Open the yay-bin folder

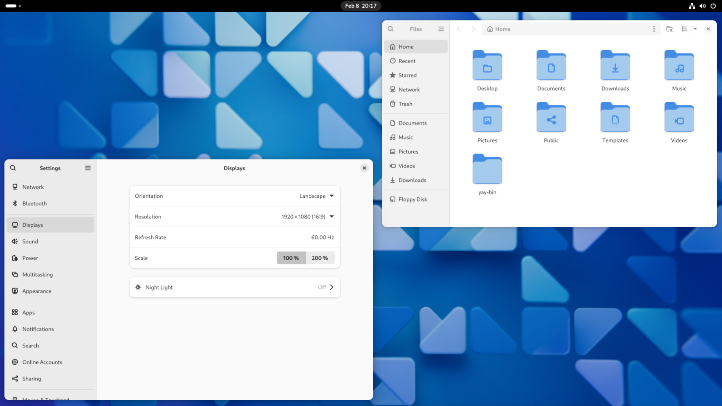point(487,174)
